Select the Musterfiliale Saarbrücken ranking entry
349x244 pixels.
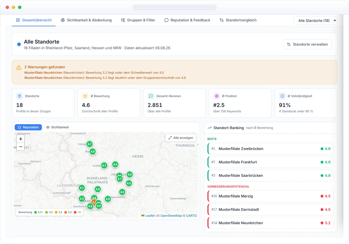(270, 176)
